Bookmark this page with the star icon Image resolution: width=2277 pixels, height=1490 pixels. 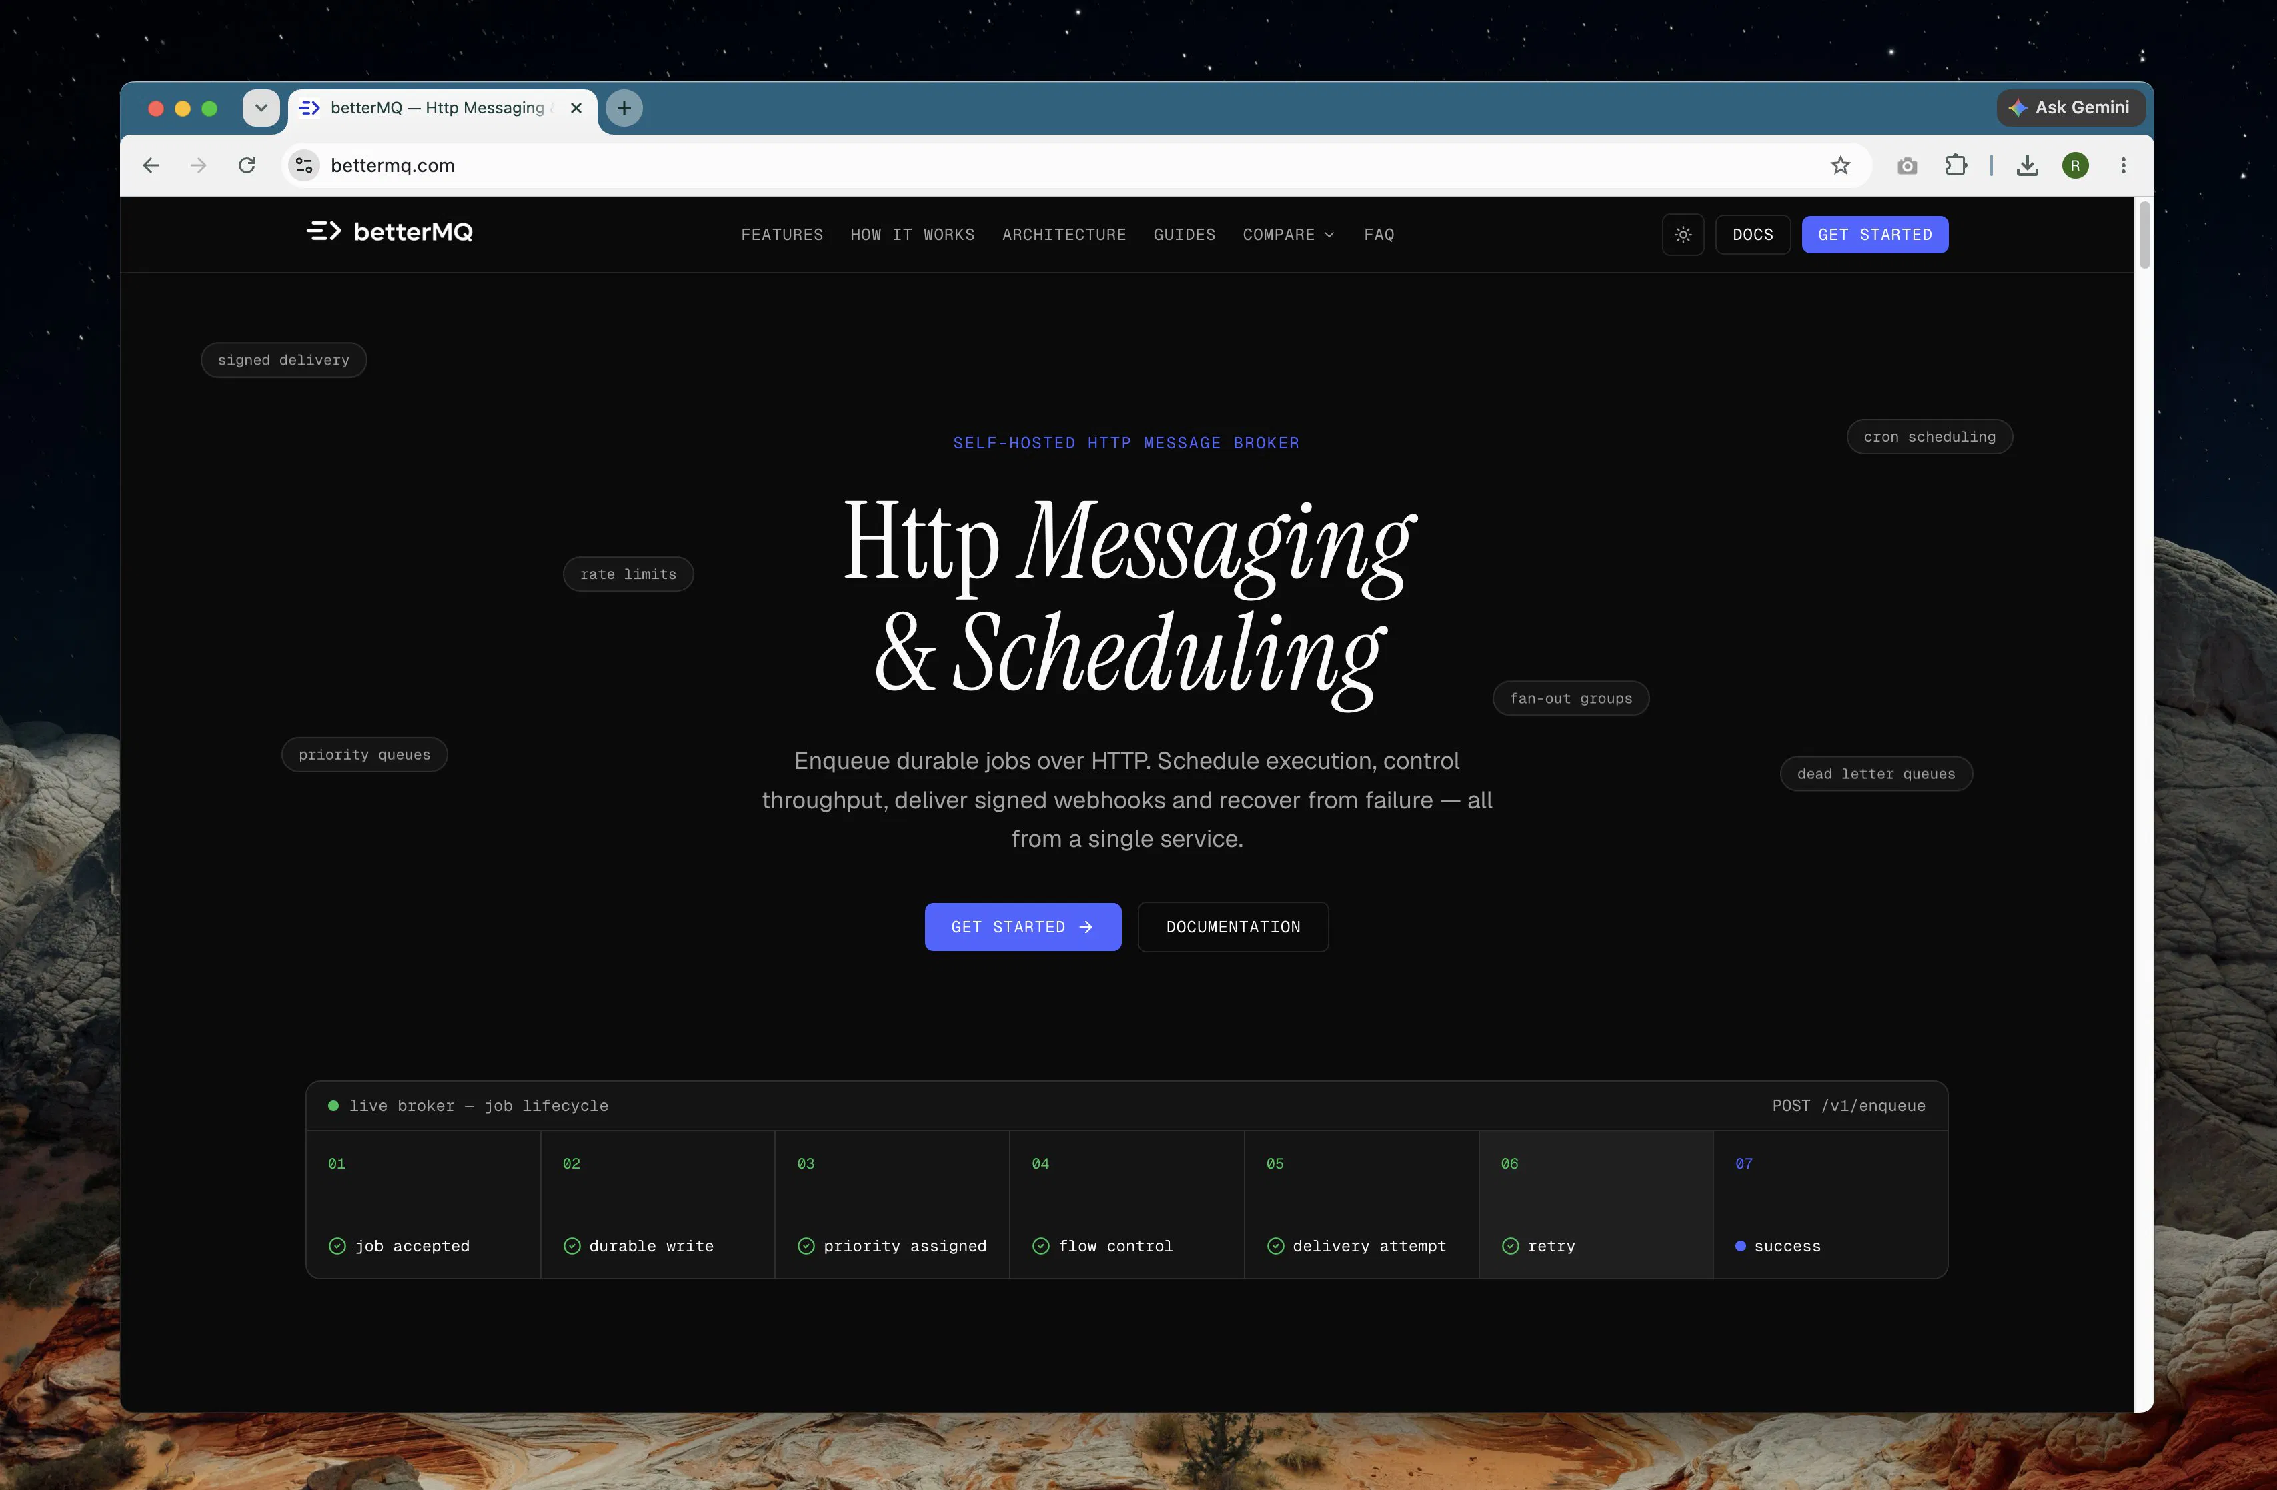pos(1841,165)
